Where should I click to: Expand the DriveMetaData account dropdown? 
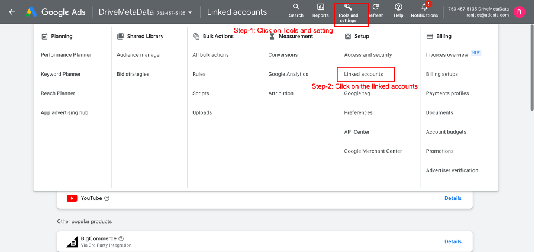pos(190,12)
